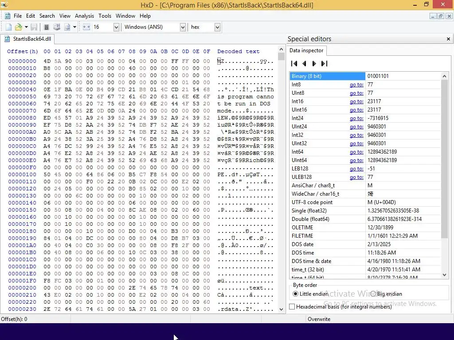This screenshot has width=454, height=340.
Task: Open the View menu
Action: pos(65,16)
